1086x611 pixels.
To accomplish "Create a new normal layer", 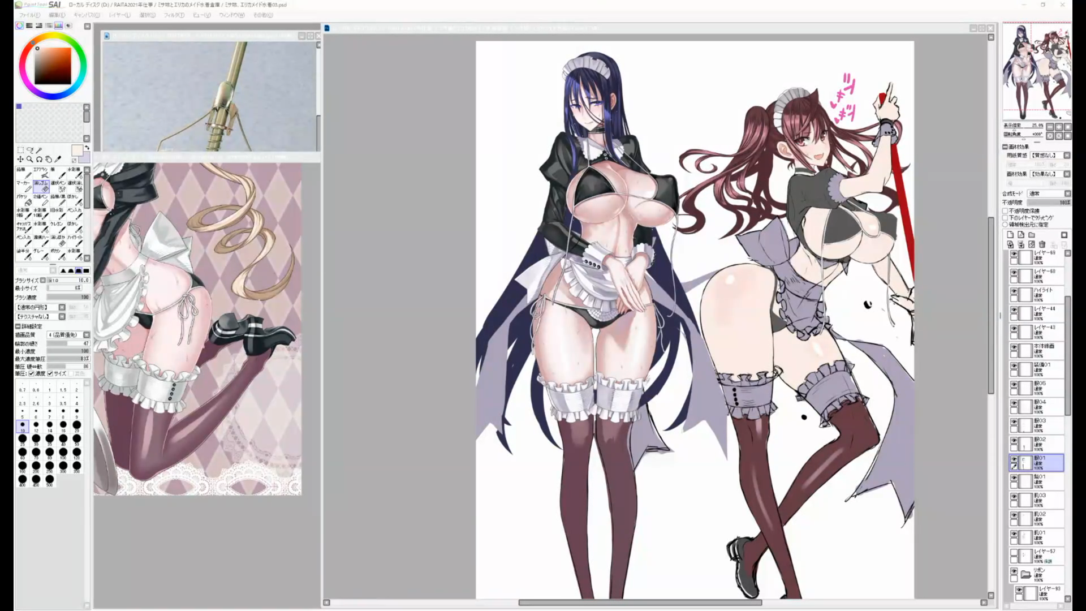I will coord(1011,235).
